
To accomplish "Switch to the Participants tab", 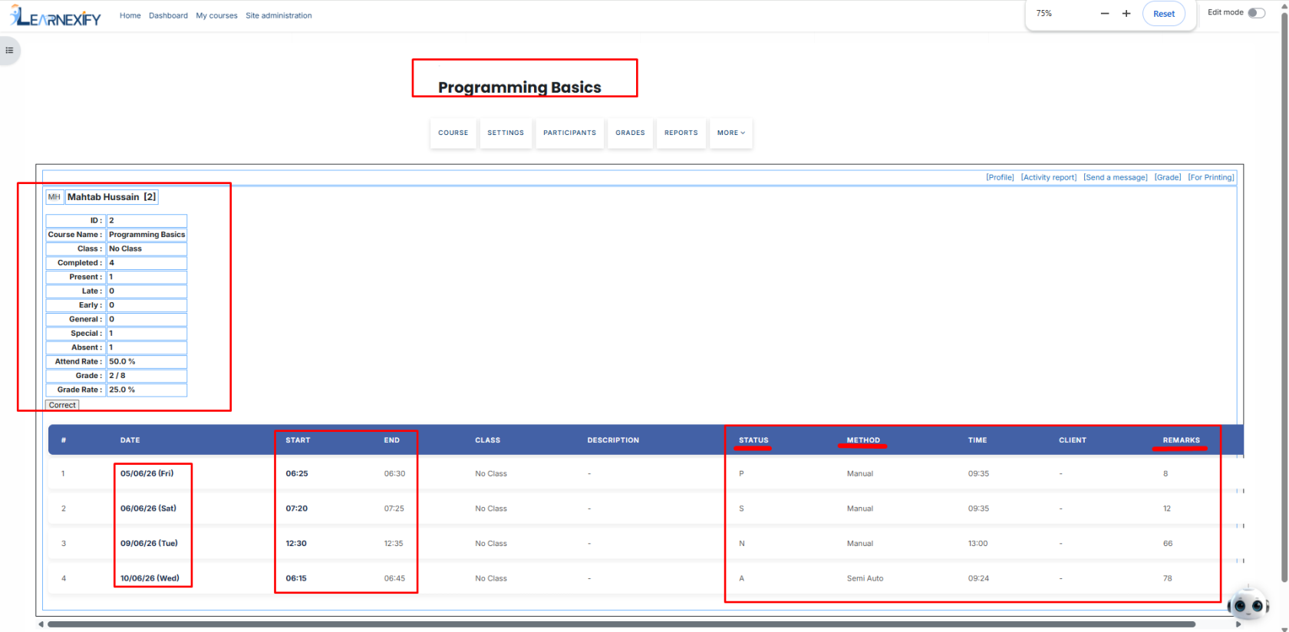I will pos(569,133).
